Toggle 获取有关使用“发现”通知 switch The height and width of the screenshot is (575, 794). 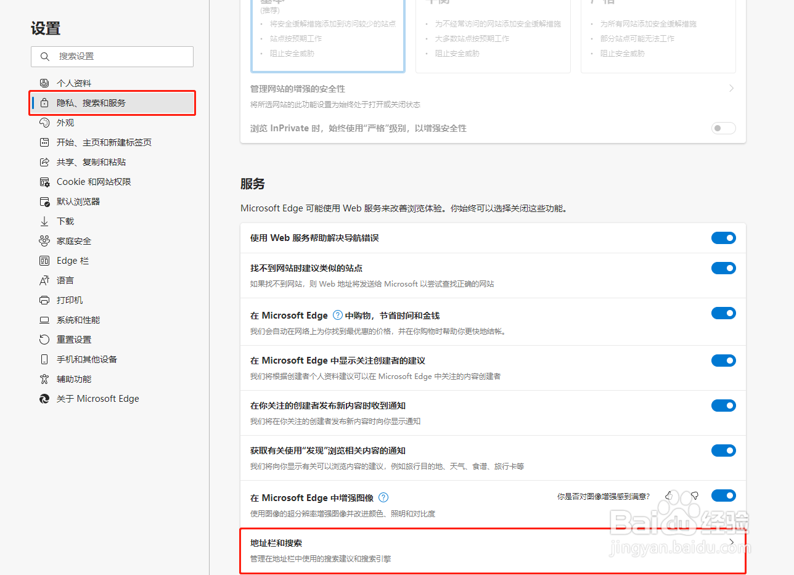[724, 451]
